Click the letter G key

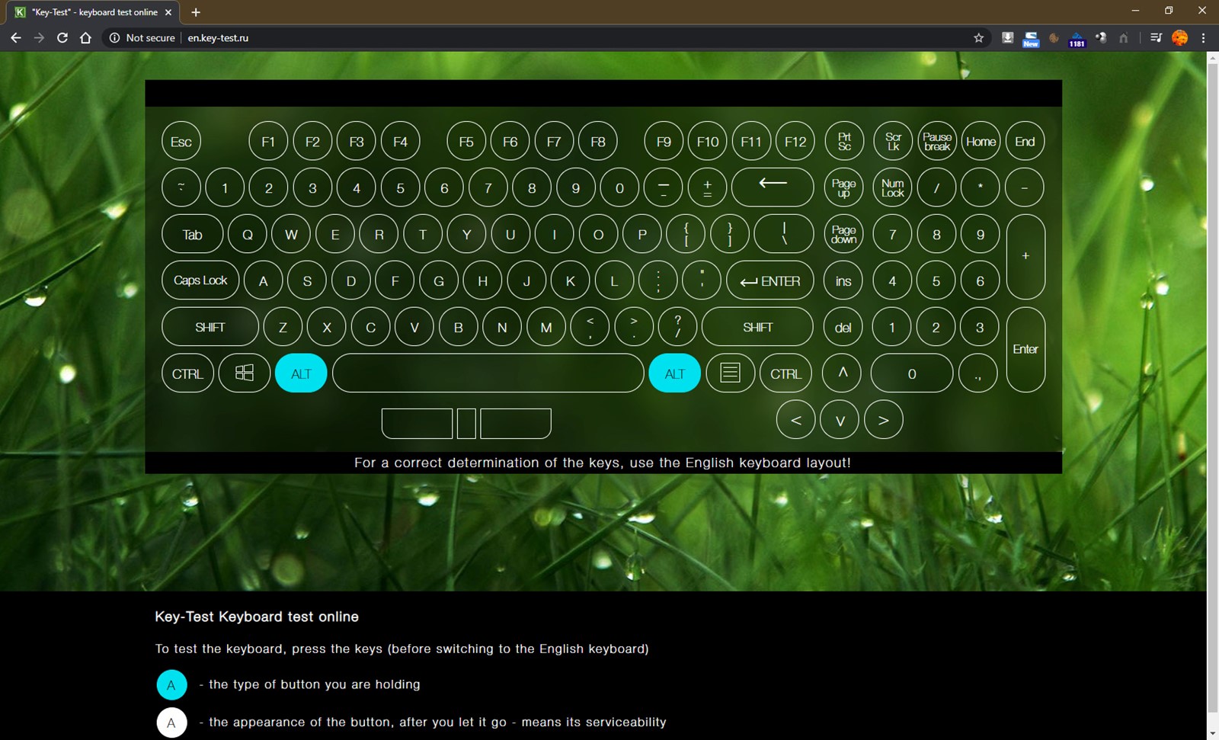coord(439,281)
